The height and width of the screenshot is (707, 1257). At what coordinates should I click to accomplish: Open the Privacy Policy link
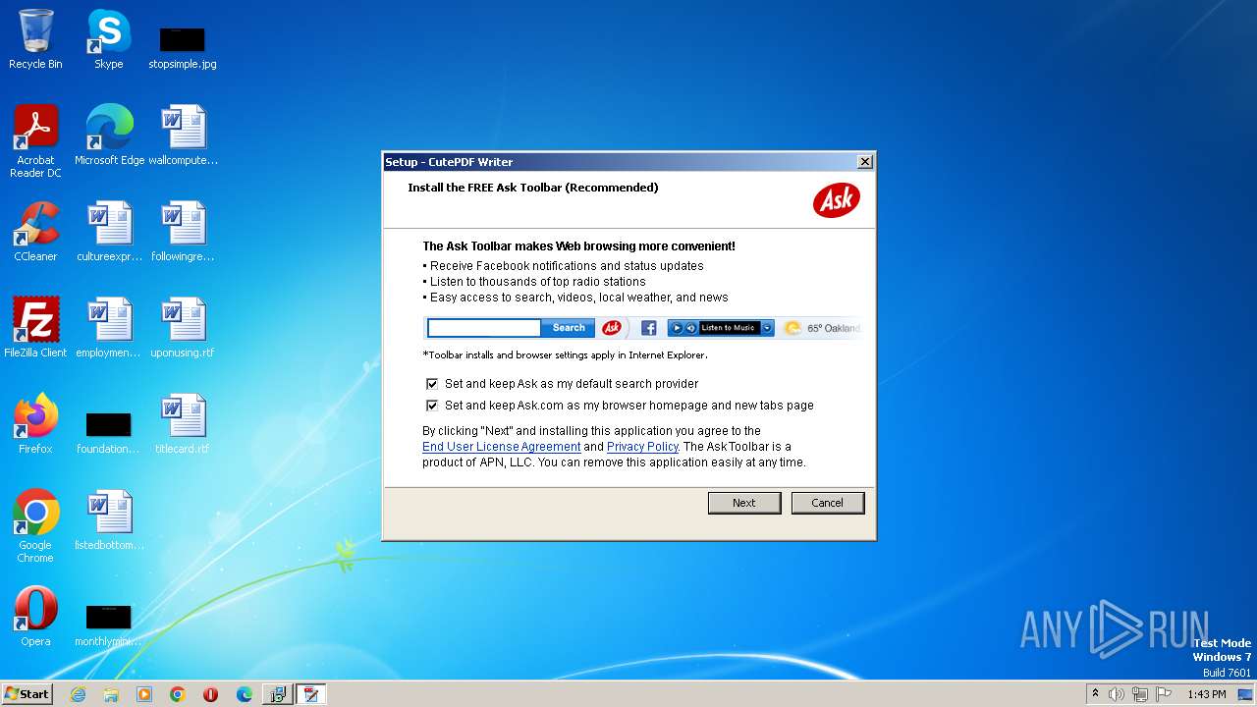tap(642, 447)
